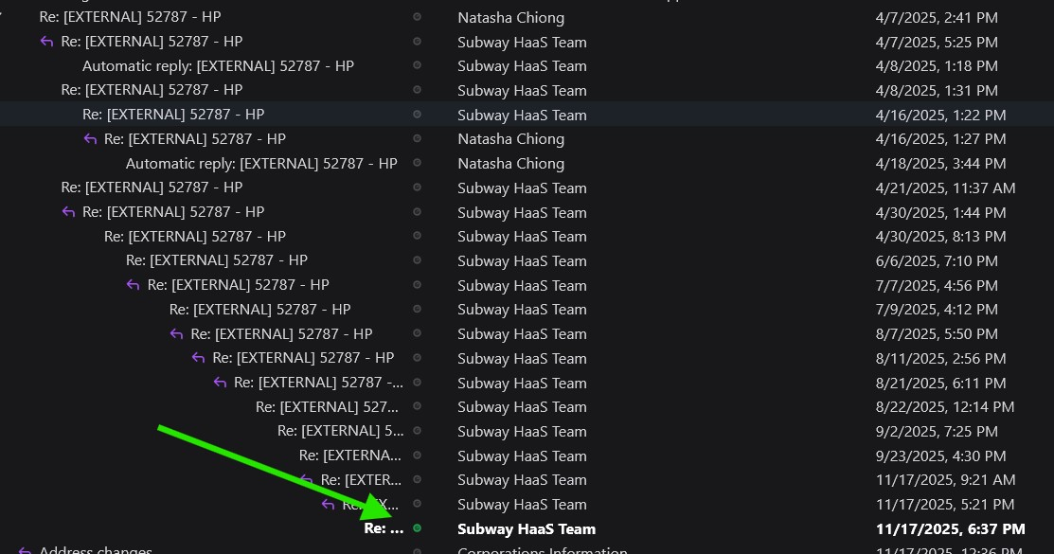Viewport: 1054px width, 554px height.
Task: Open the subject of the 4/21/2025 11:37 AM message
Action: [x=152, y=188]
